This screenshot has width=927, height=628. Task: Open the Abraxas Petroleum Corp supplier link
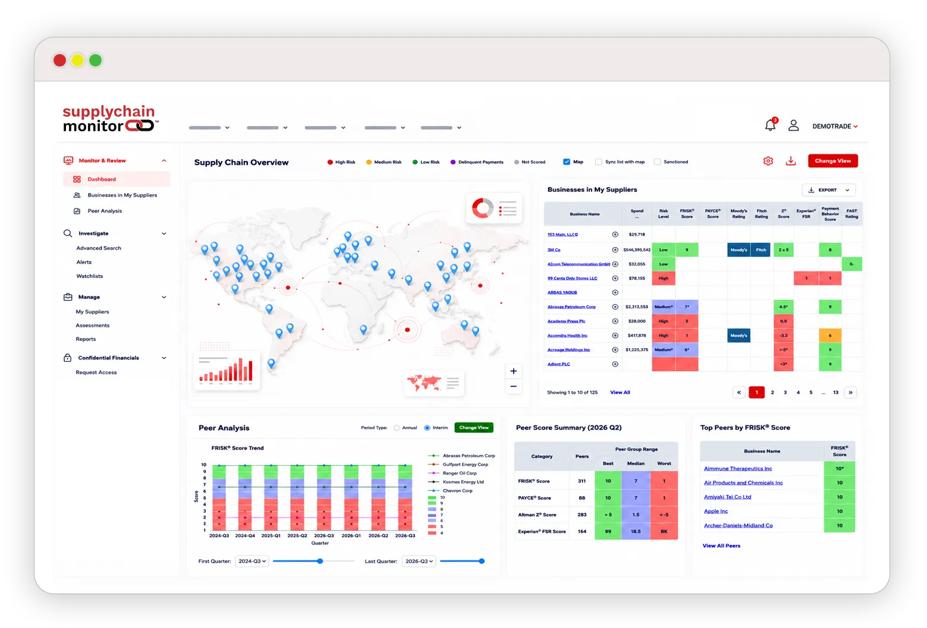[x=571, y=307]
